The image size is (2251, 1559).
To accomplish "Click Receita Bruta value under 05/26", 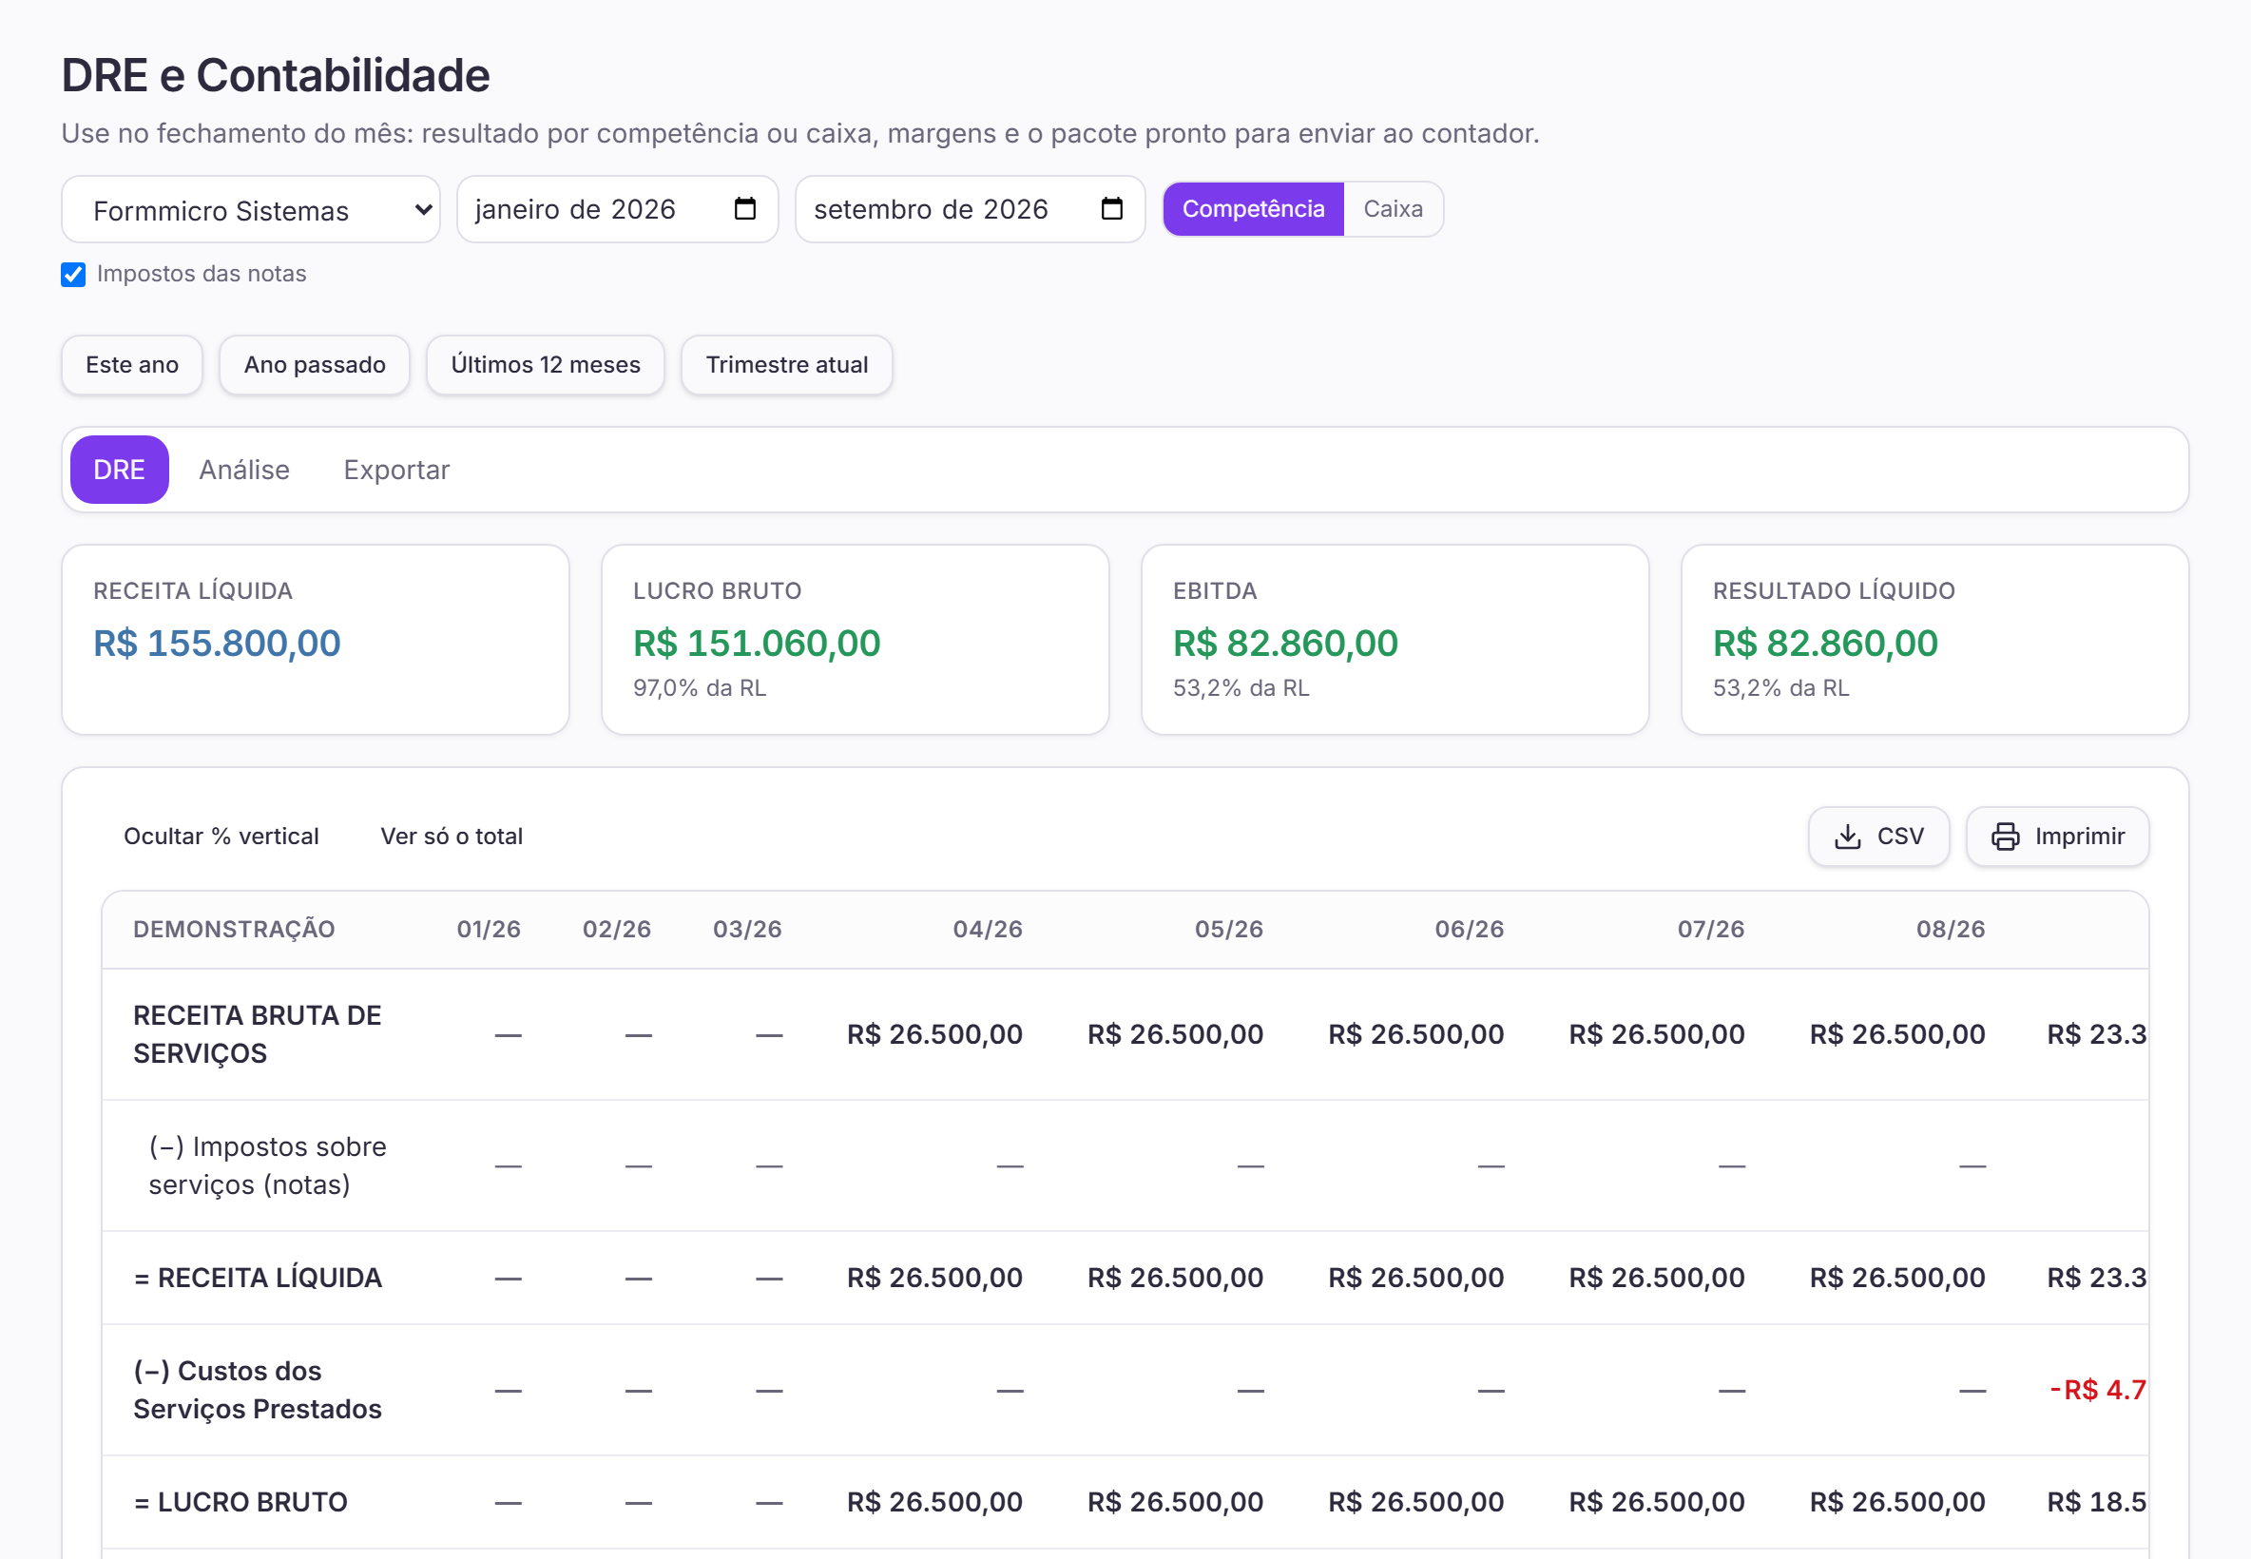I will (1175, 1034).
